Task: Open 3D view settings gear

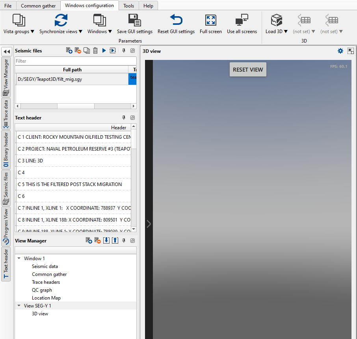Action: [x=340, y=51]
